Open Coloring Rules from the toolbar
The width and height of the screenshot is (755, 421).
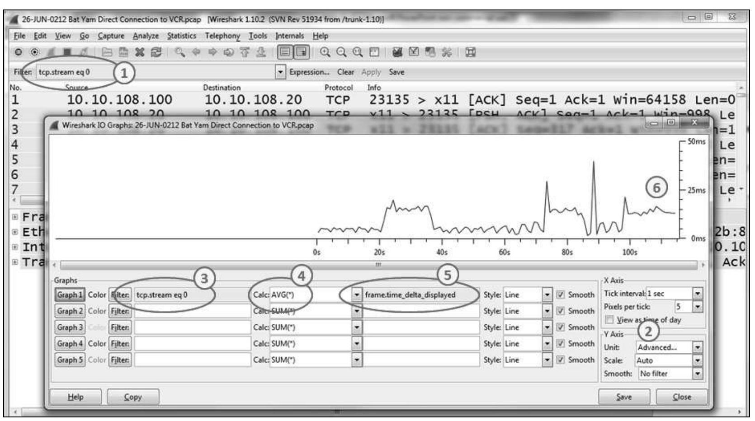(430, 51)
